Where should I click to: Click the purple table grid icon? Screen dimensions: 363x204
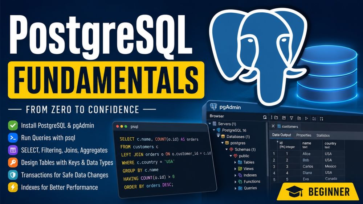click(x=13, y=150)
